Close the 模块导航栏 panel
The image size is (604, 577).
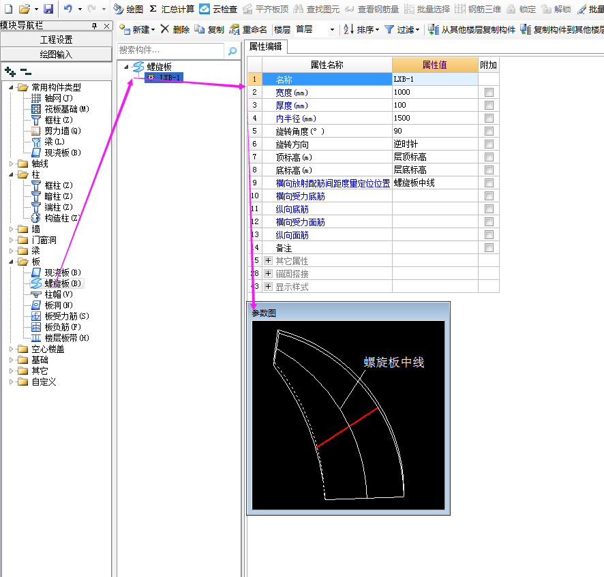tap(107, 26)
